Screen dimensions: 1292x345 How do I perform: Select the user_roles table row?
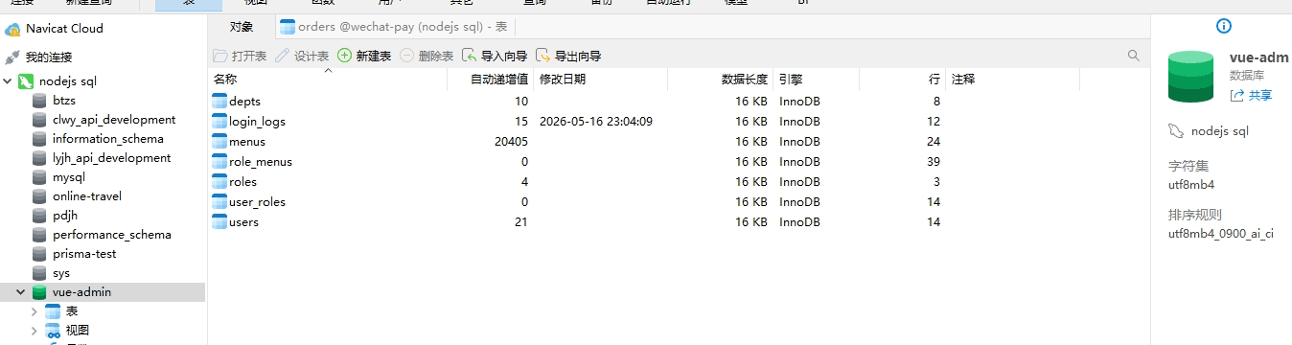pos(257,202)
